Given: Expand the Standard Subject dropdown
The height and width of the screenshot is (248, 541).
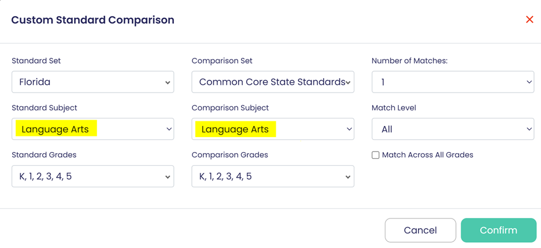Looking at the screenshot, I should tap(92, 129).
